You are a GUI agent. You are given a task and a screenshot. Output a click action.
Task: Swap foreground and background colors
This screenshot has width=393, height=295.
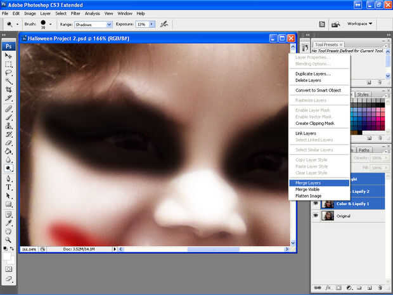pyautogui.click(x=12, y=249)
